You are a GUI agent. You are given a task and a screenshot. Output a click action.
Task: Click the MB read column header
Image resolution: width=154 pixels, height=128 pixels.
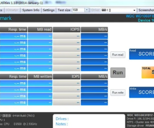pyautogui.click(x=40, y=29)
